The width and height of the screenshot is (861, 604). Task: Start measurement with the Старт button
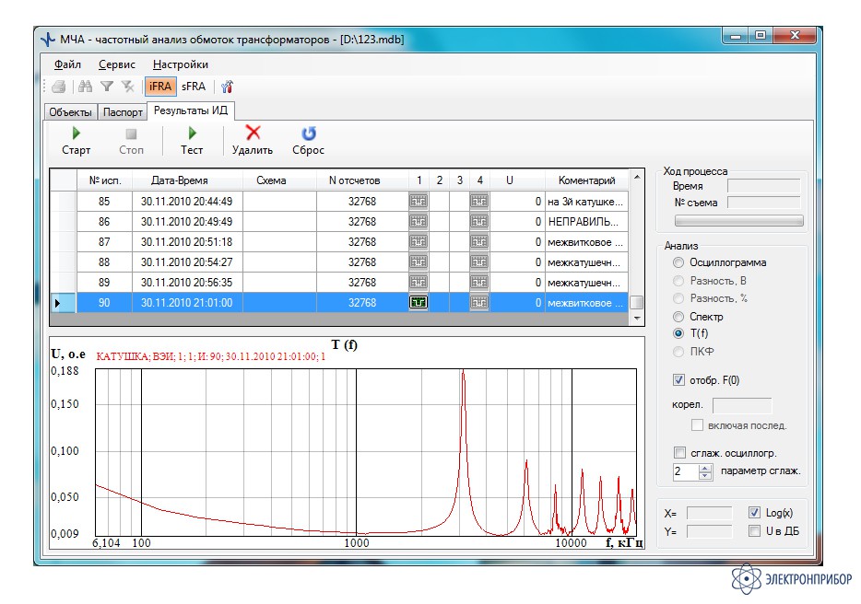tap(76, 141)
